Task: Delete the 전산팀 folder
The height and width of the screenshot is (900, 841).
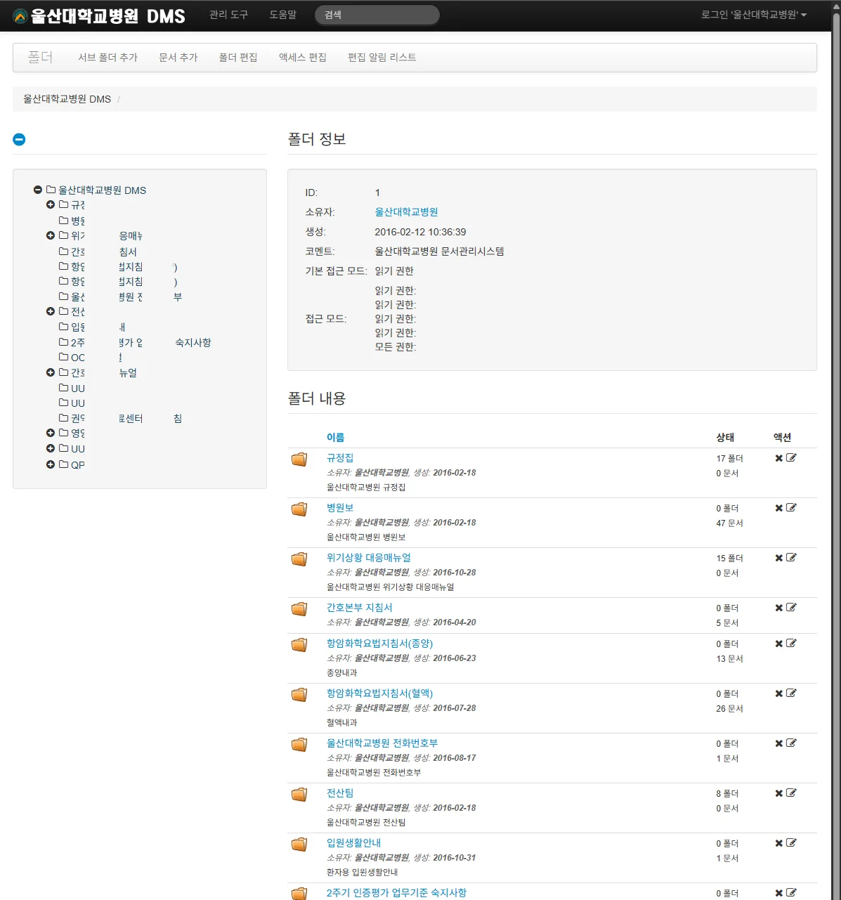Action: 778,793
